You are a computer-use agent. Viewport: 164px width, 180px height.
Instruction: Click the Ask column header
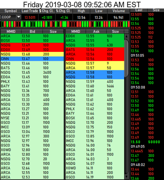point(96,31)
